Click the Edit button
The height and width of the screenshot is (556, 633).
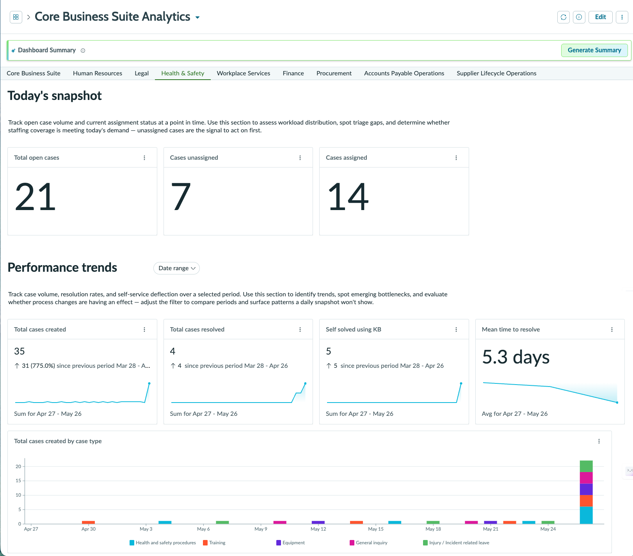pyautogui.click(x=601, y=17)
